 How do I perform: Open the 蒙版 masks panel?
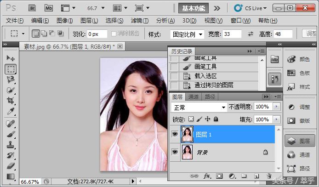click(299, 121)
